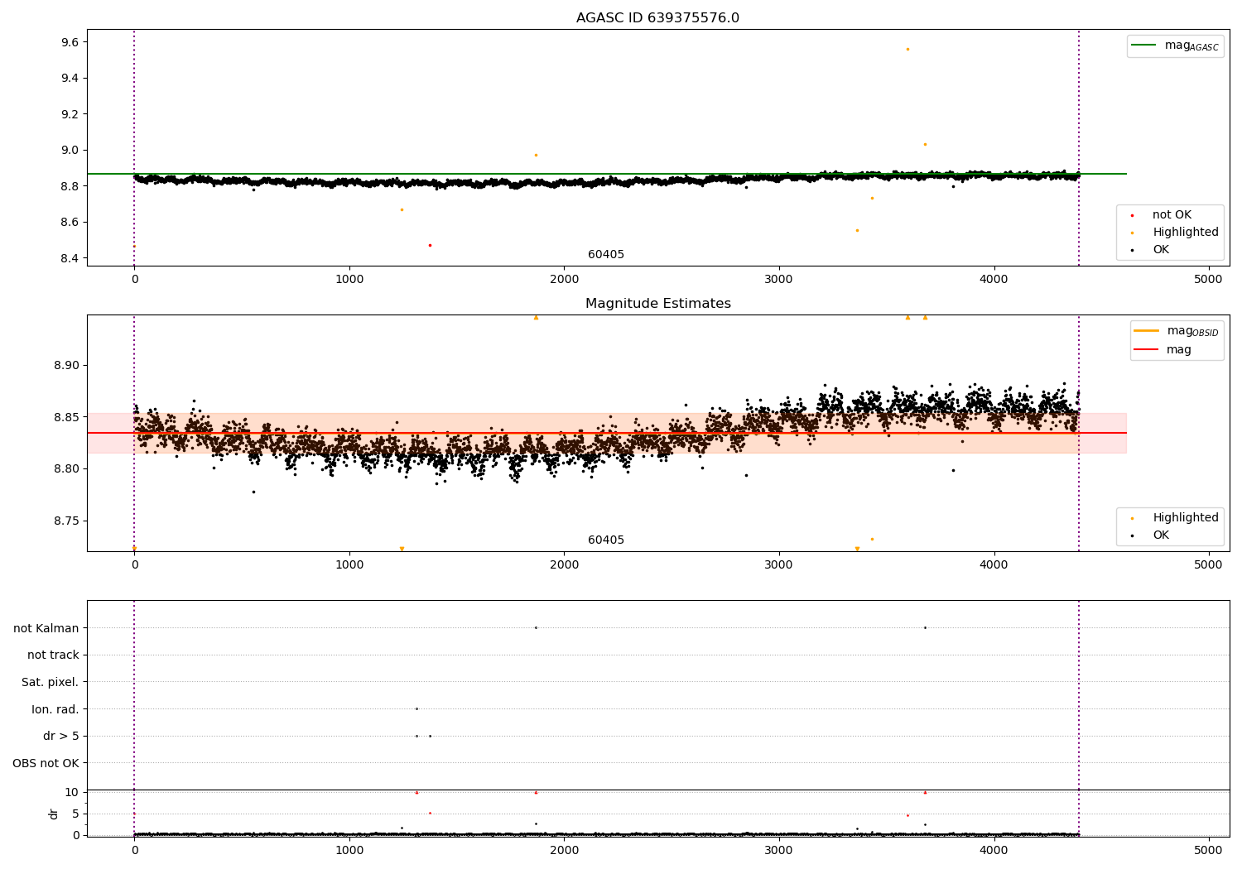
Task: Click the "9.4" y-axis tick label
Action: (70, 79)
